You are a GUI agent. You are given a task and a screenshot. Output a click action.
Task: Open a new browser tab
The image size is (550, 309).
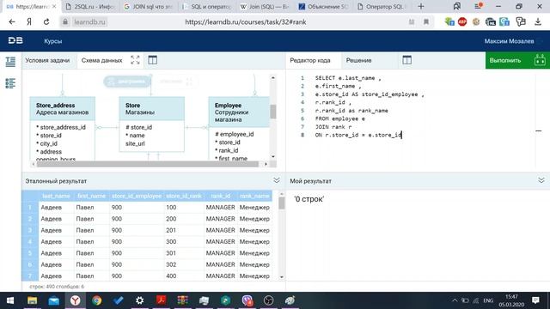point(421,6)
